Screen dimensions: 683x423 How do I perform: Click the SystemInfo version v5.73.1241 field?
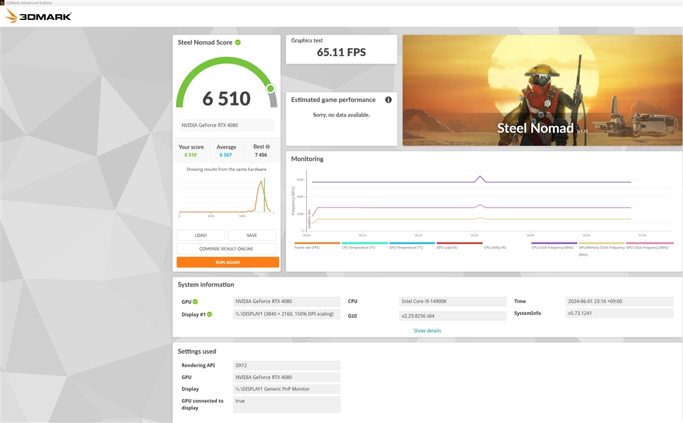(620, 313)
